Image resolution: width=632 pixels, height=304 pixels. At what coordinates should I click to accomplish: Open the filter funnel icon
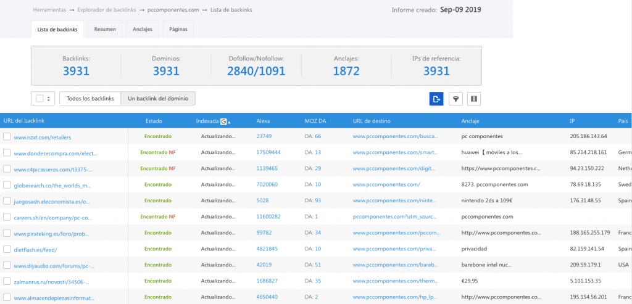point(456,99)
